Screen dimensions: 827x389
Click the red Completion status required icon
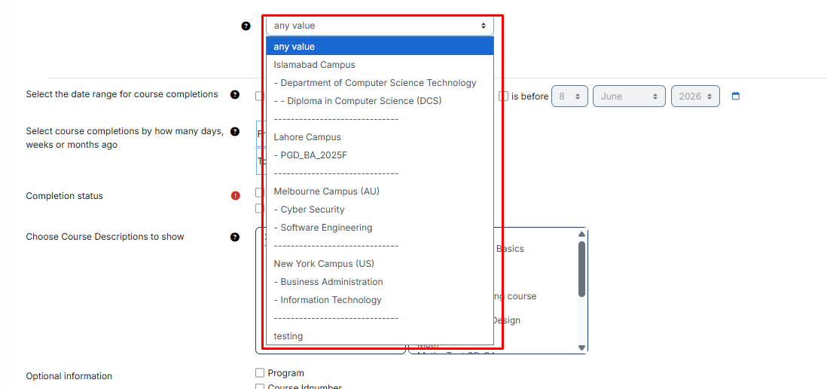tap(235, 196)
